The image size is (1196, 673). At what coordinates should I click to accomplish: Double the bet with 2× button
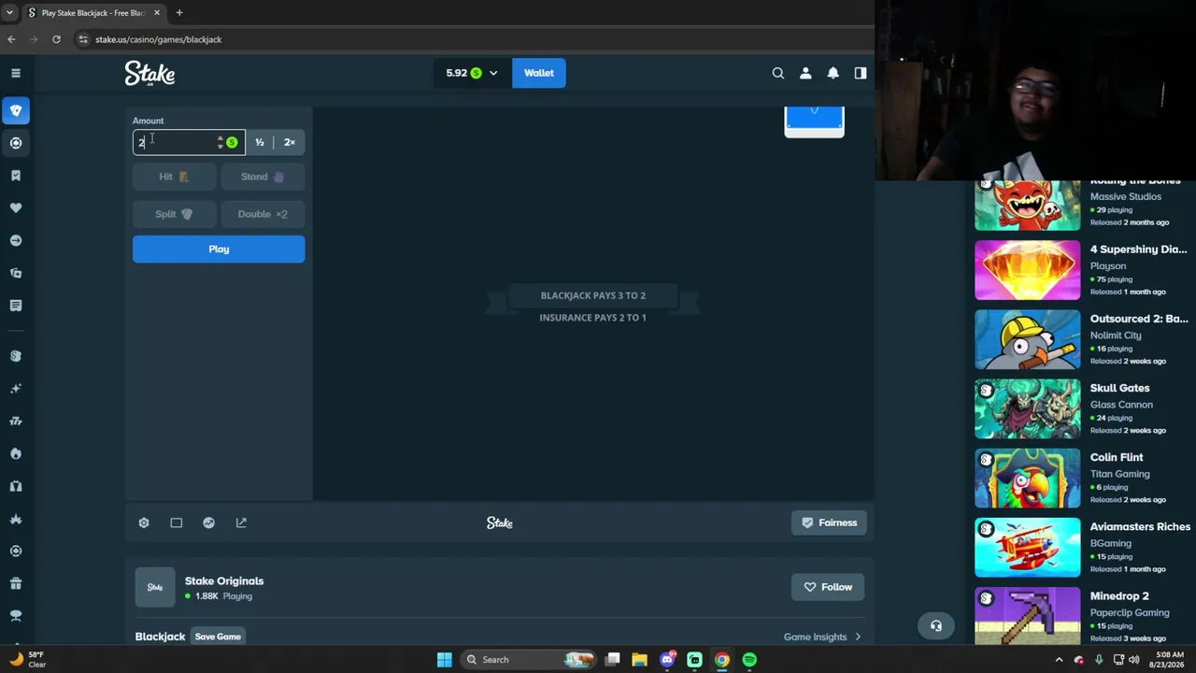(290, 142)
